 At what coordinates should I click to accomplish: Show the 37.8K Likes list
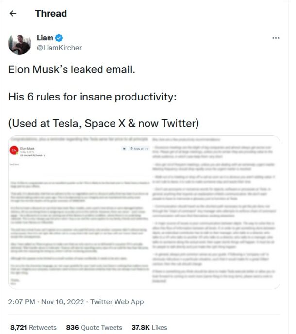[149, 327]
